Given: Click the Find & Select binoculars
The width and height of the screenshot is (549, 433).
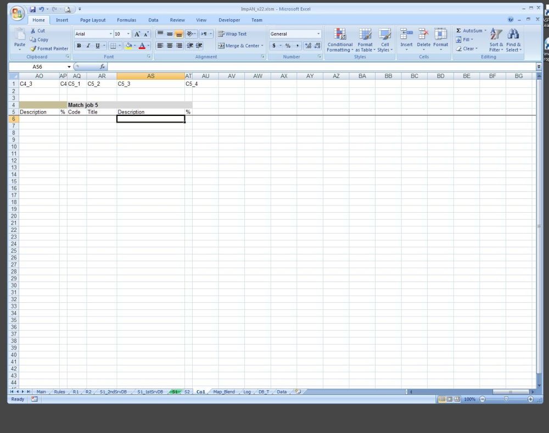Looking at the screenshot, I should (513, 40).
